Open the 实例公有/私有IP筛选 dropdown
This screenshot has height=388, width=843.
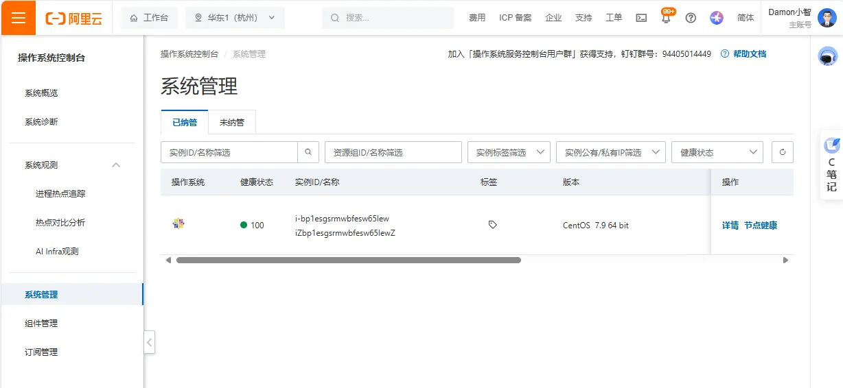click(611, 152)
